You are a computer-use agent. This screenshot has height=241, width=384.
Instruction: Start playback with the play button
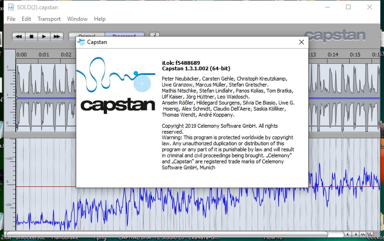(44, 37)
